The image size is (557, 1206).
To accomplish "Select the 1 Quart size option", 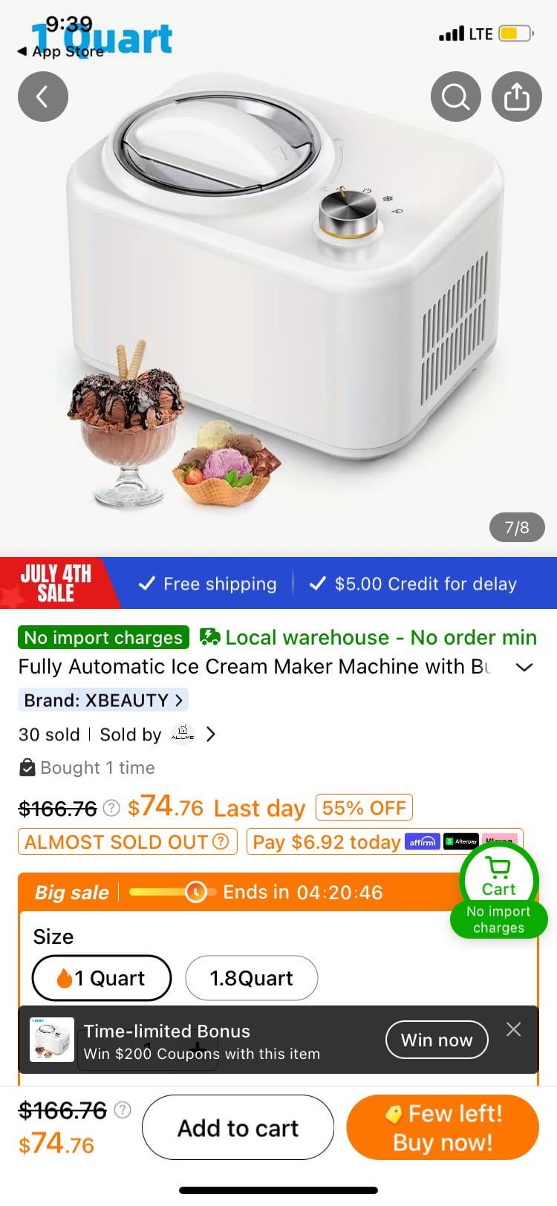I will [x=102, y=978].
